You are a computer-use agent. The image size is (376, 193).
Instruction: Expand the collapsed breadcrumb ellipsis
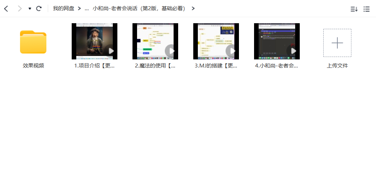(87, 9)
